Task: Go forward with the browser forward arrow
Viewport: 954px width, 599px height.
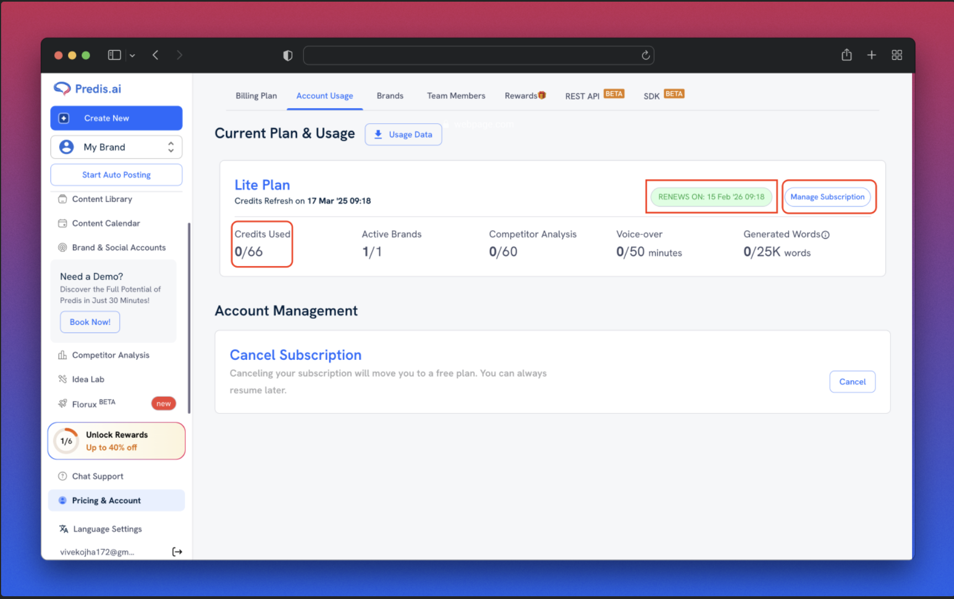Action: 179,55
